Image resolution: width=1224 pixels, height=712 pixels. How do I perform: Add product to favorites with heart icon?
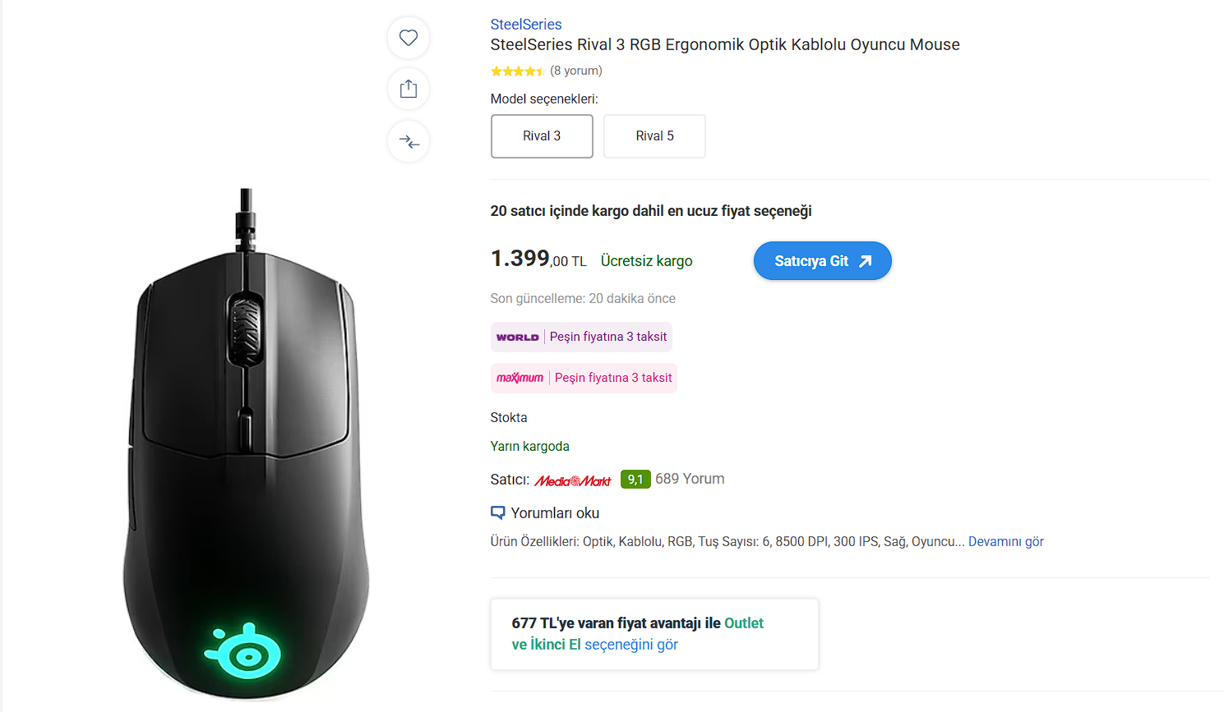[x=409, y=38]
